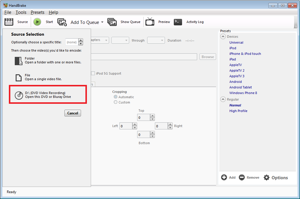Select the AppleTV 3 preset

(237, 76)
